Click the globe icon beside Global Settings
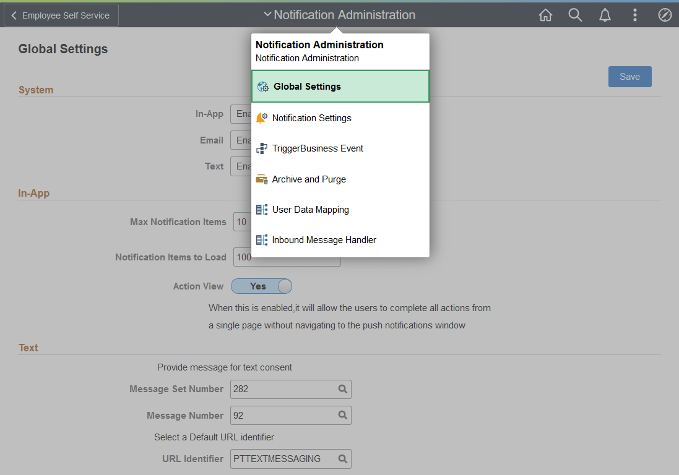Image resolution: width=679 pixels, height=475 pixels. tap(263, 87)
